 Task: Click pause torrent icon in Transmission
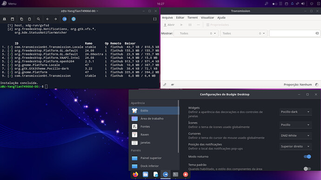coord(190,25)
